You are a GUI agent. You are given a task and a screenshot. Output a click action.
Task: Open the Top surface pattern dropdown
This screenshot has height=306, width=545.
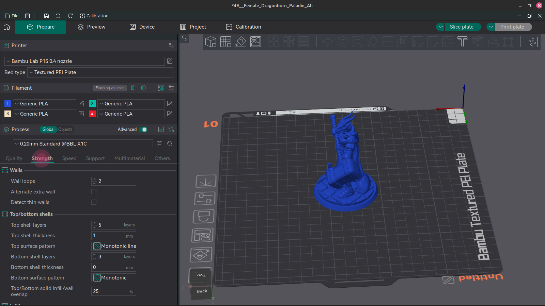pos(114,246)
